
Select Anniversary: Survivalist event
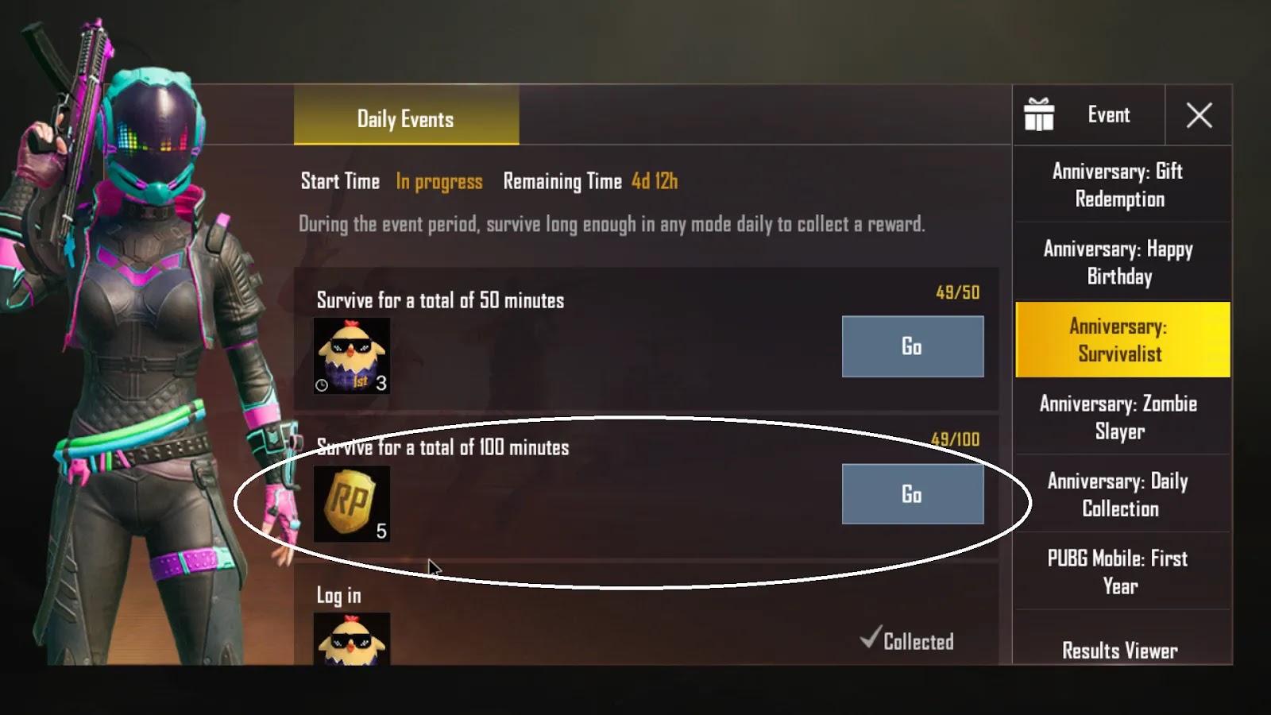pos(1122,339)
